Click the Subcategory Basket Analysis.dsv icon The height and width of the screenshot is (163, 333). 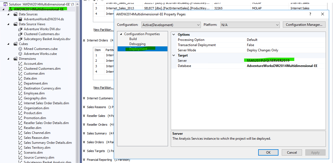point(20,39)
